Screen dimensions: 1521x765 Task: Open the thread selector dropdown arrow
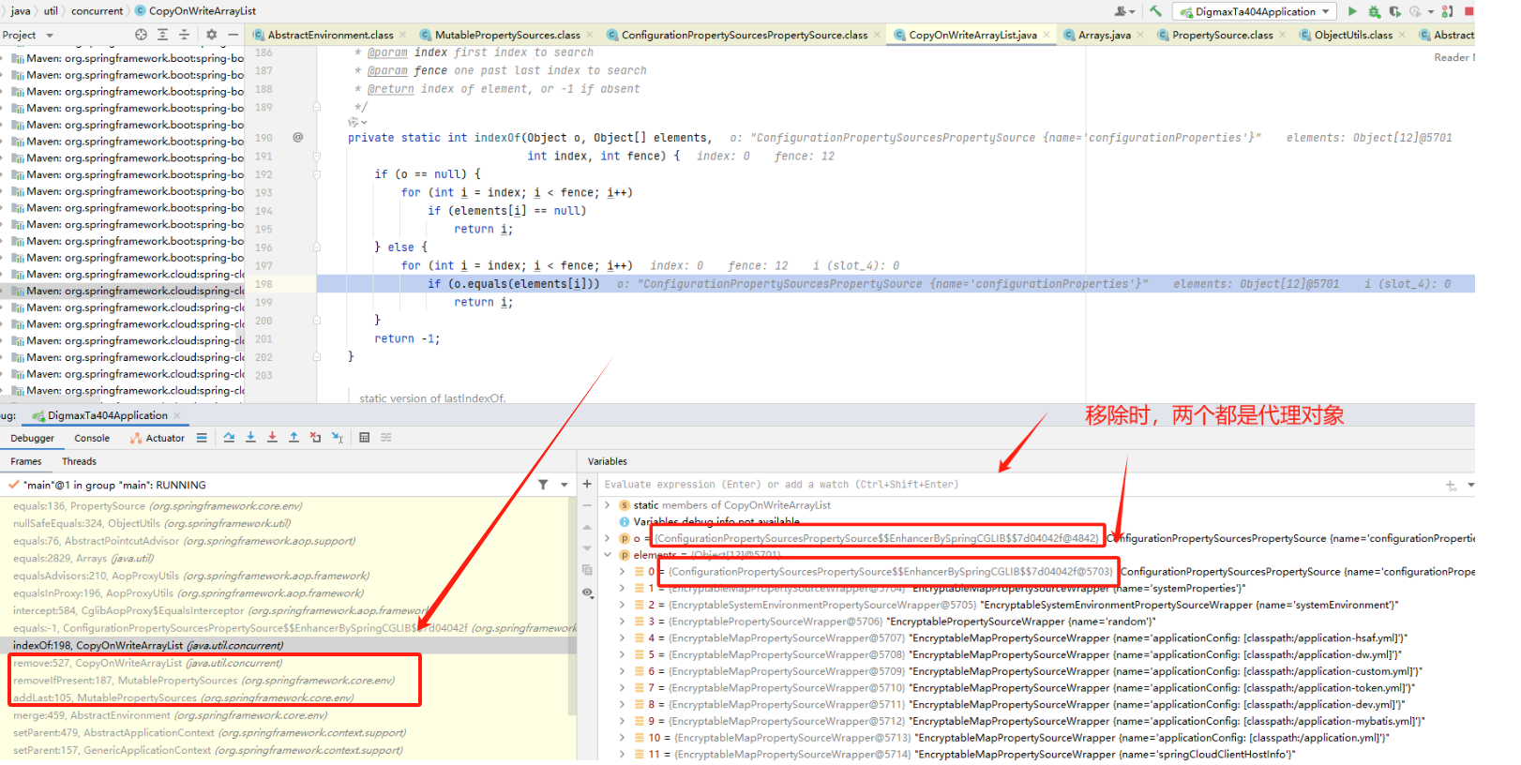(x=564, y=485)
